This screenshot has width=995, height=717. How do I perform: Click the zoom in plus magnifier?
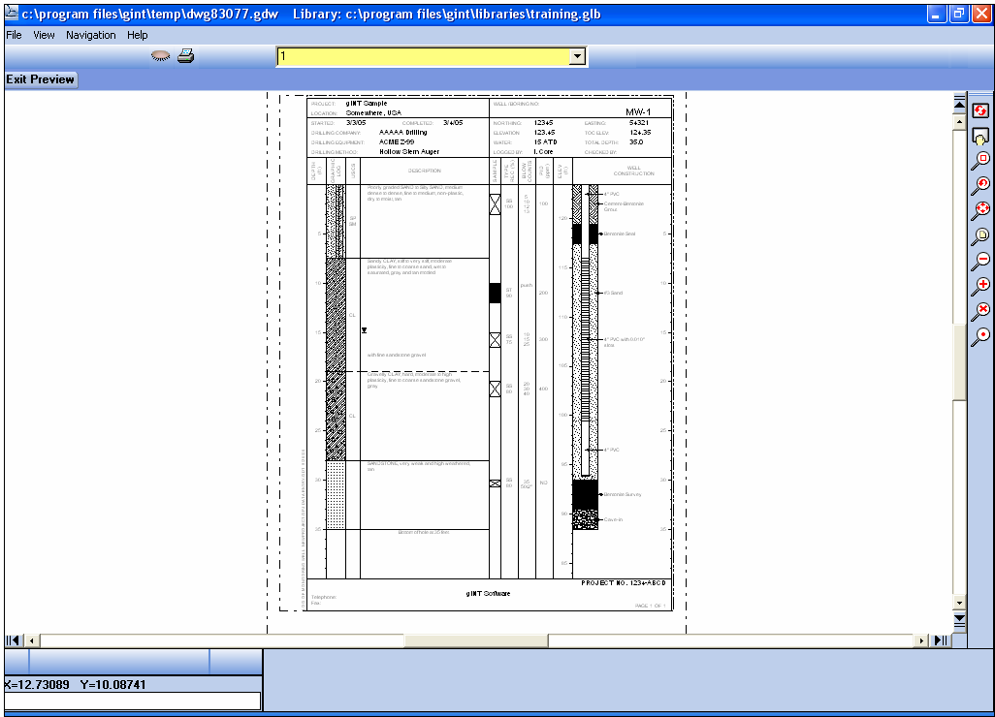tap(980, 287)
